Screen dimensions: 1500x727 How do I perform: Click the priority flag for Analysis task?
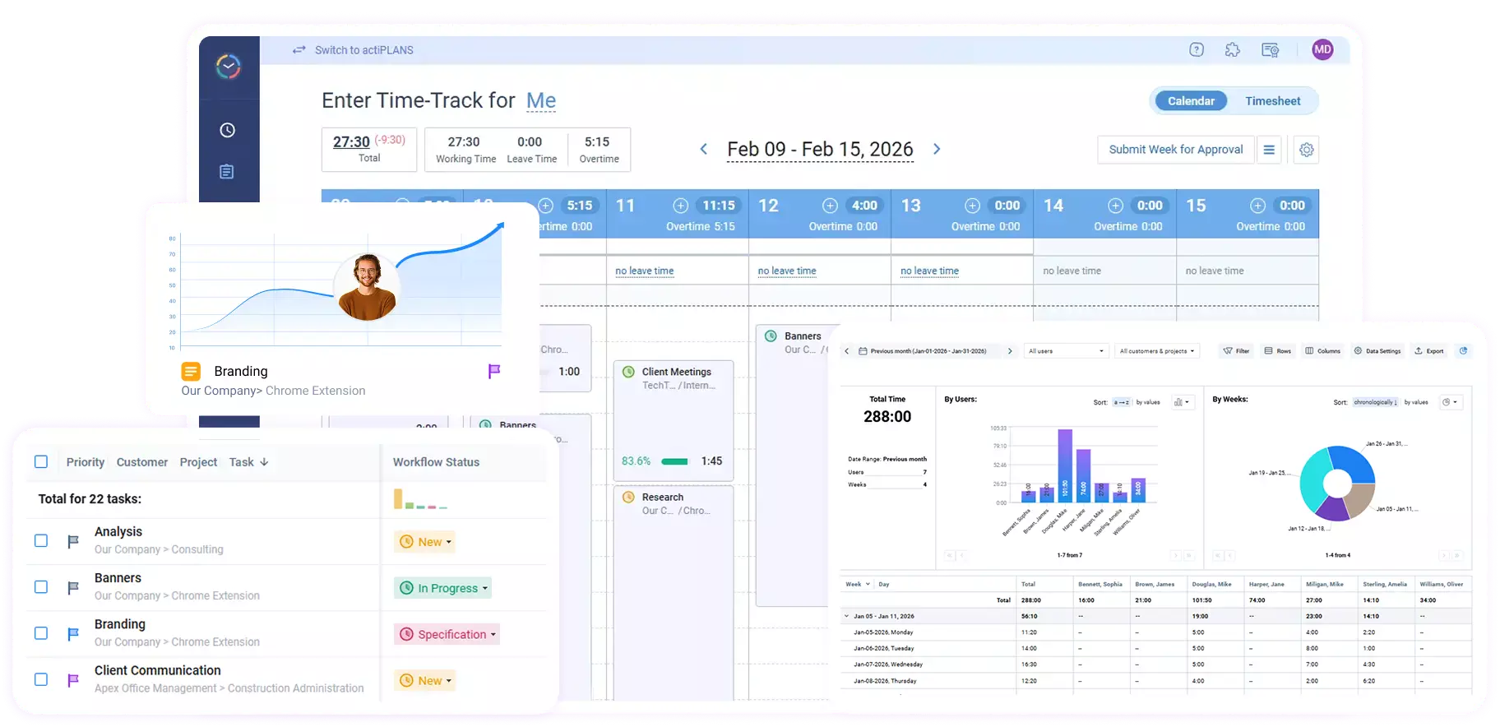(73, 541)
